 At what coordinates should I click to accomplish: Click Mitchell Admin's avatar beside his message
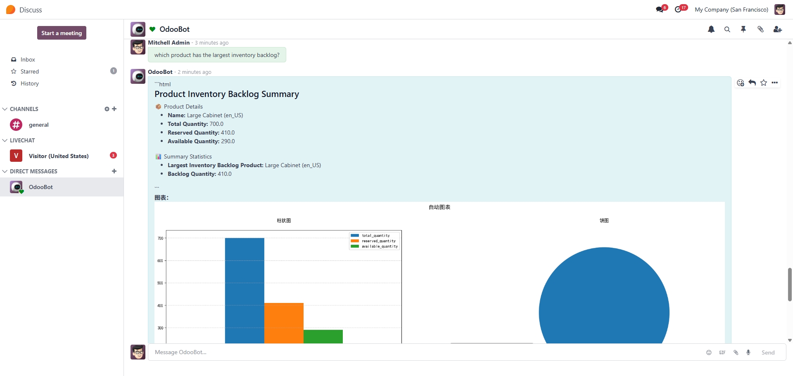[x=138, y=47]
